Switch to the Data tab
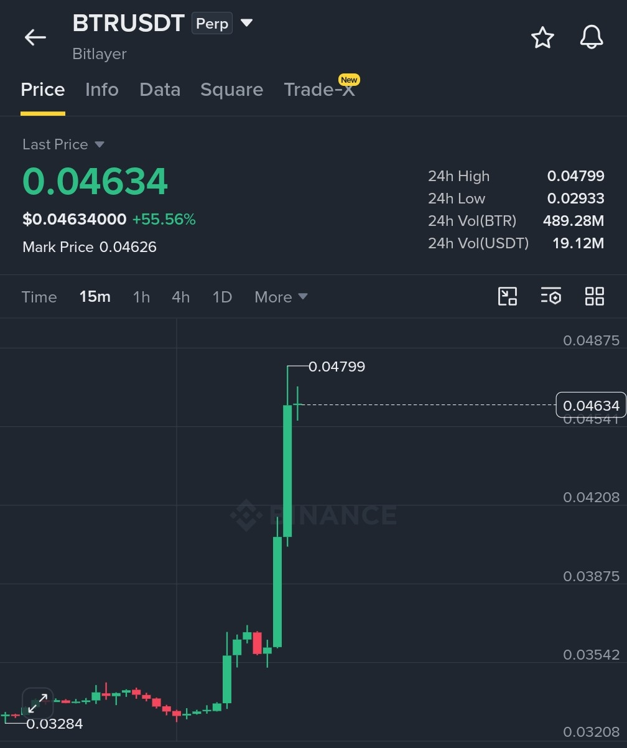 [x=160, y=90]
